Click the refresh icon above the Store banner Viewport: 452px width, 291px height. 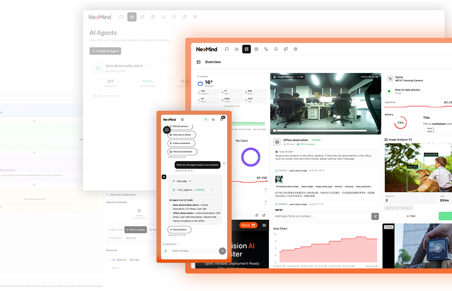(x=257, y=215)
